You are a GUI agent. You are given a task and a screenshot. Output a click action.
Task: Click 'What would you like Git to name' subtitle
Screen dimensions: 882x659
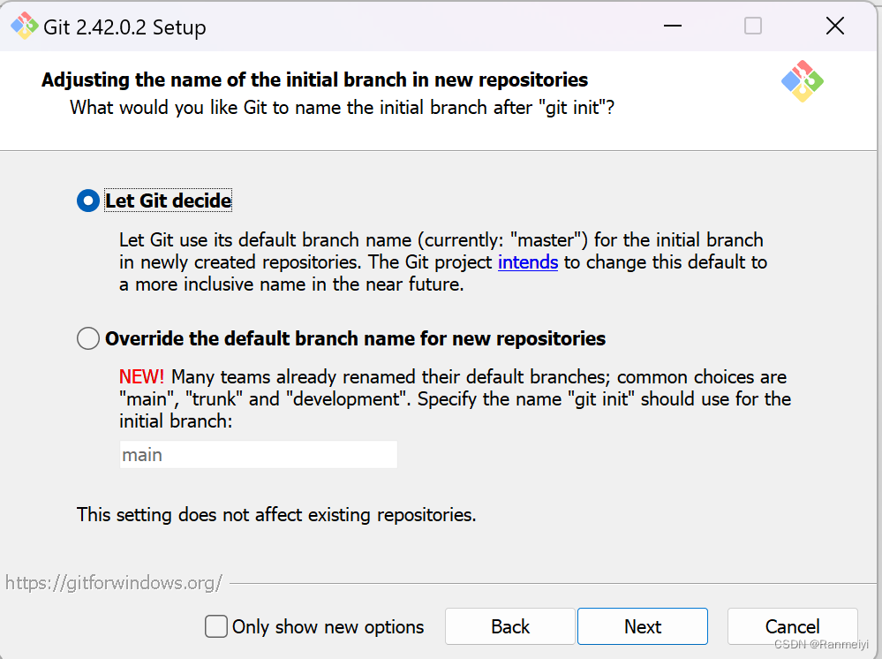[342, 108]
